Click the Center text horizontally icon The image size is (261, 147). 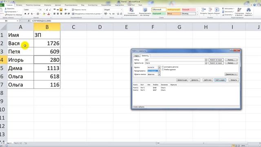pos(58,13)
